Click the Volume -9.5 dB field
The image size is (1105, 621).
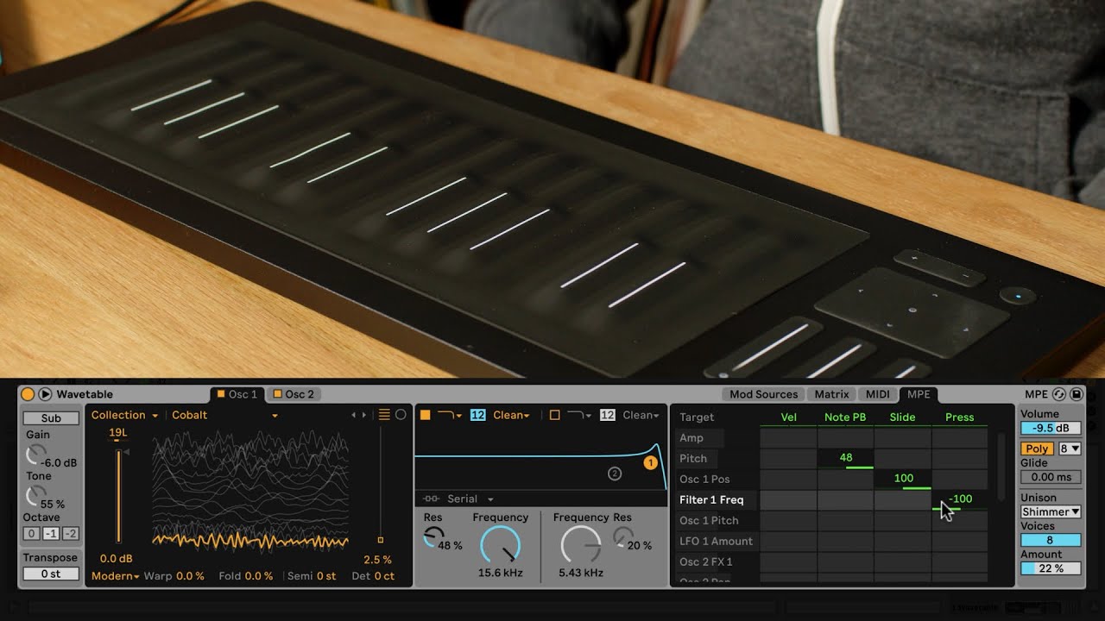point(1051,428)
